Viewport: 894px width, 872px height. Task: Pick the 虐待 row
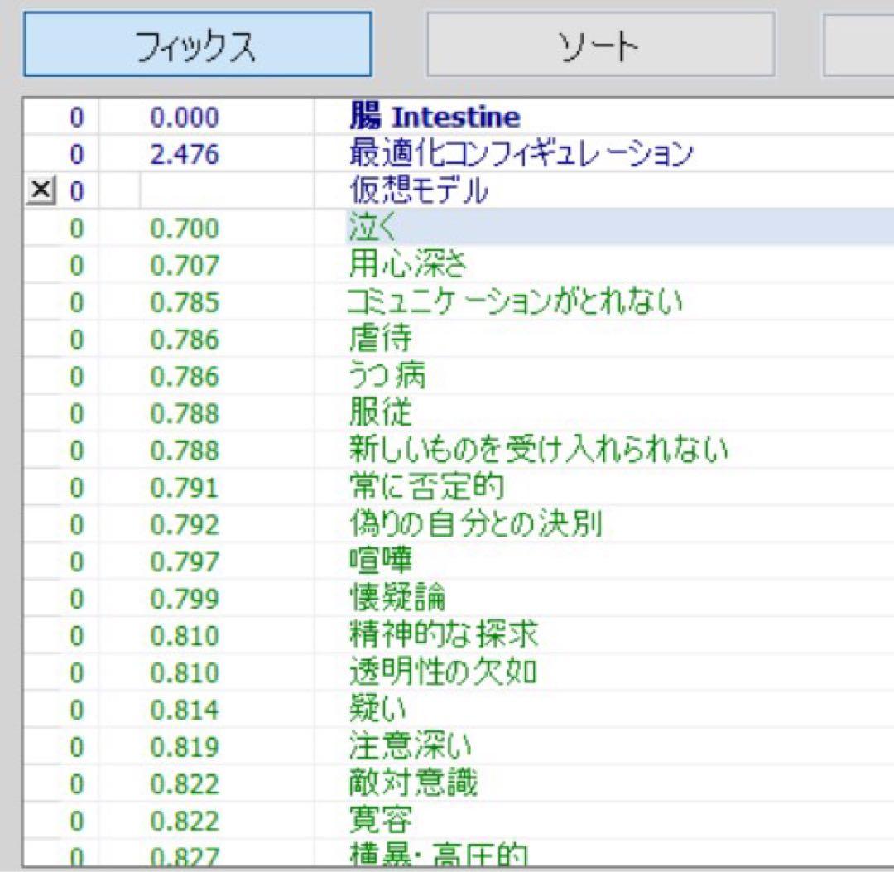point(380,340)
